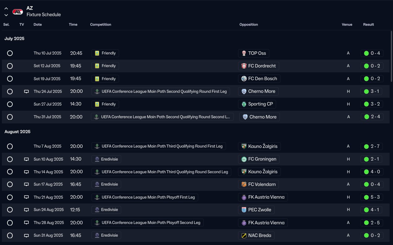Open FC Dordrecht club button

tap(259, 66)
